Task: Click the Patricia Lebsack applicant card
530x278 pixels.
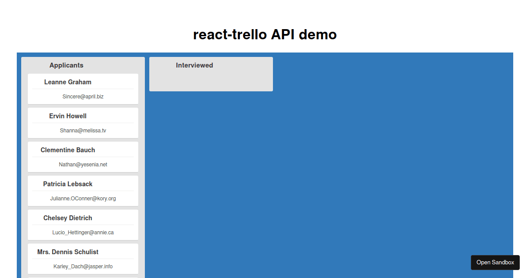Action: [83, 190]
